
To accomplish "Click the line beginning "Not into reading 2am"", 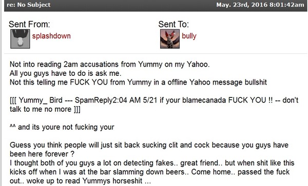I will [110, 64].
